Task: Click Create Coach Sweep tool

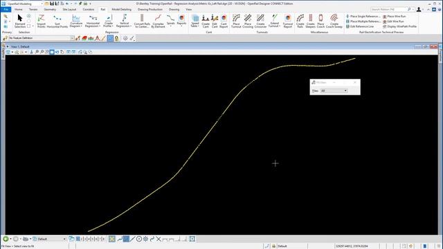Action: (x=334, y=21)
